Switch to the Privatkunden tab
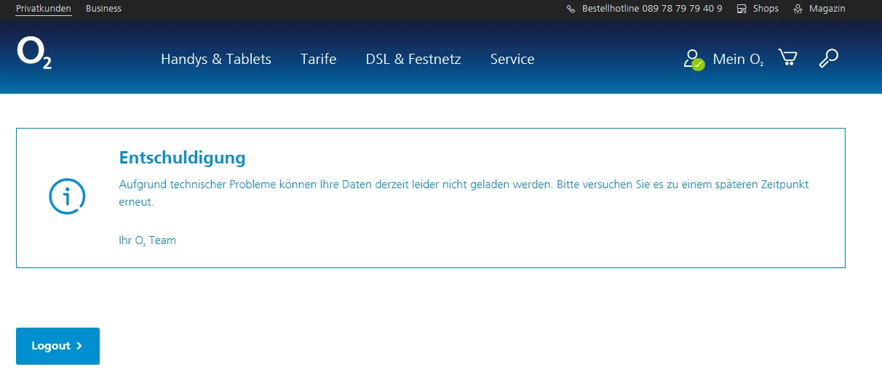The width and height of the screenshot is (882, 372). (44, 9)
